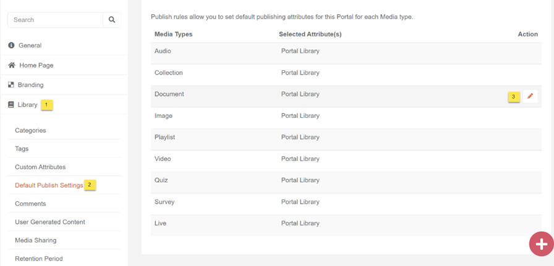This screenshot has width=554, height=266.
Task: Go to Media Sharing settings
Action: click(35, 240)
